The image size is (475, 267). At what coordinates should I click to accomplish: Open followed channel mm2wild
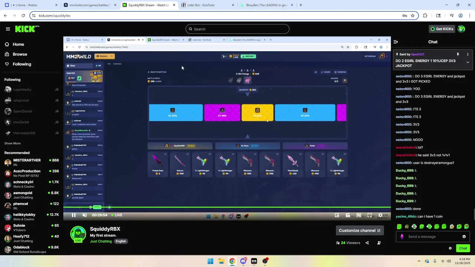[32, 122]
